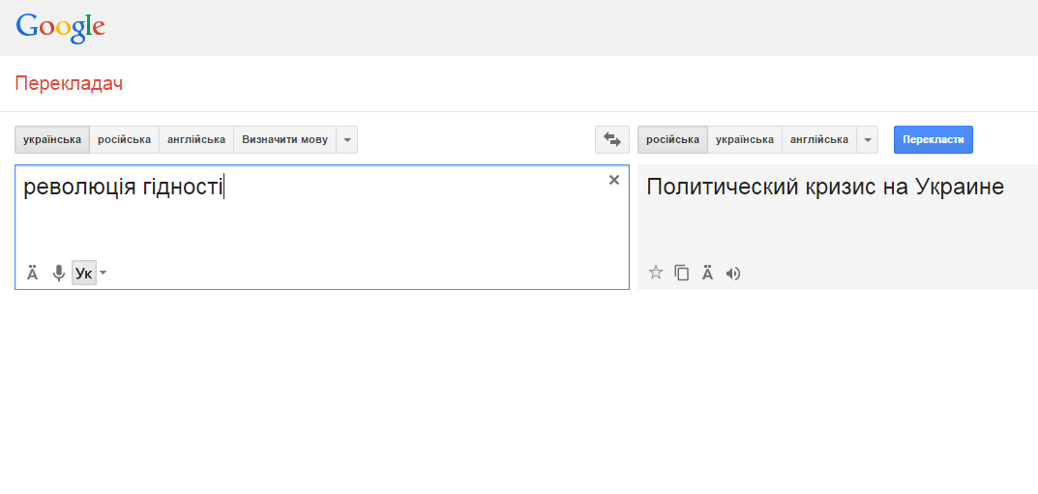Open the Перекладач heading link

69,84
